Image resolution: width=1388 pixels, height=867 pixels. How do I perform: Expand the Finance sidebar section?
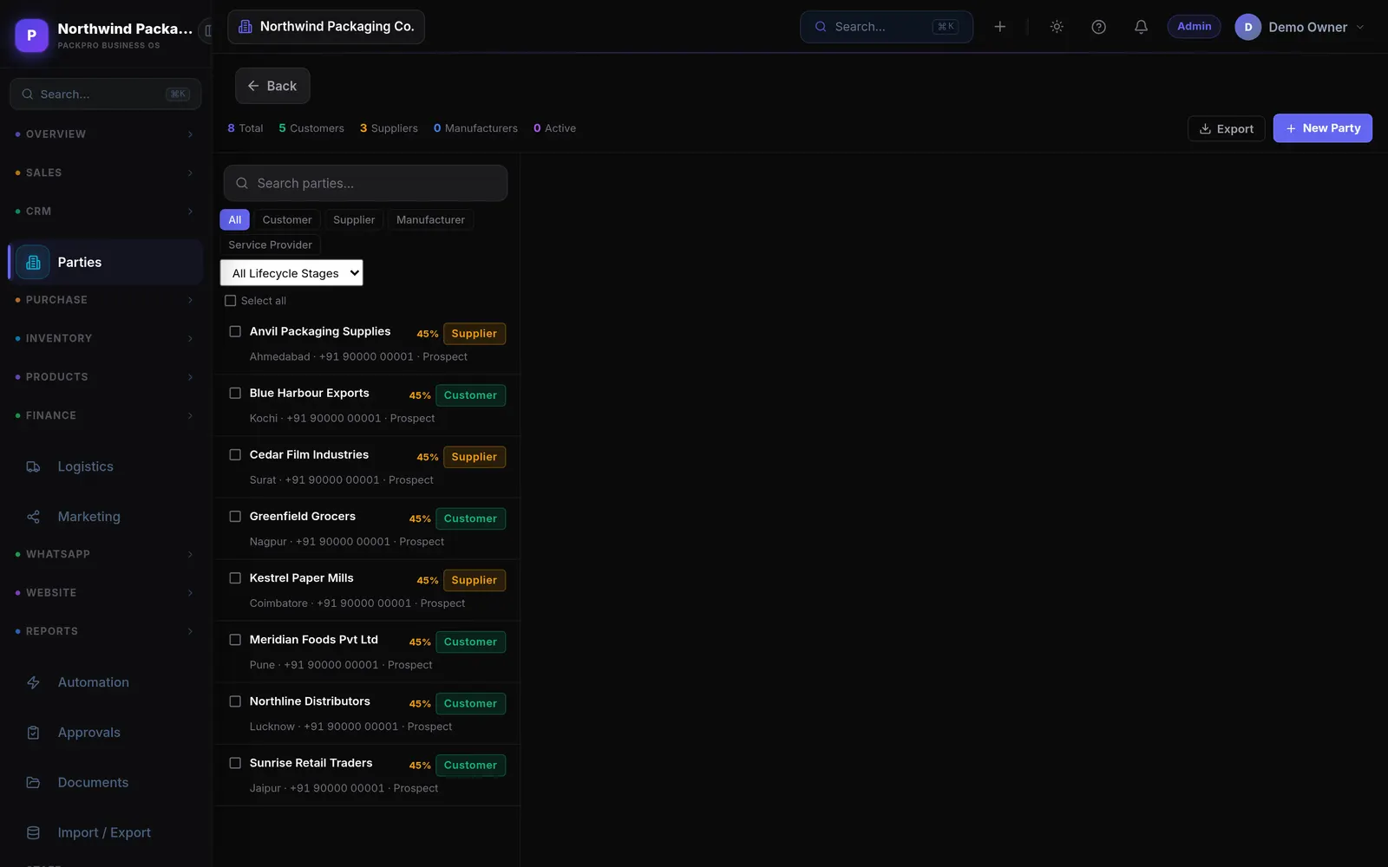click(105, 415)
